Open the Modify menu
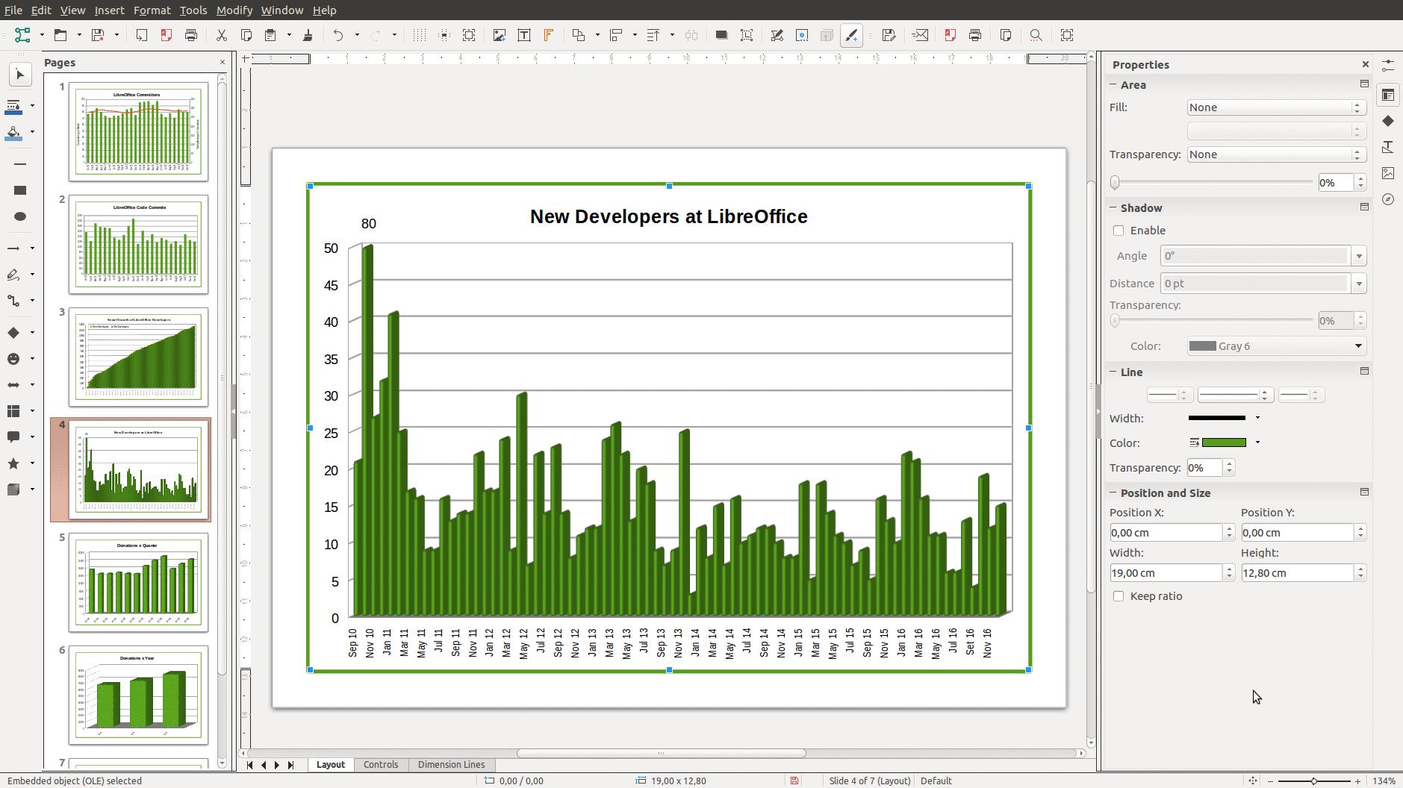This screenshot has height=788, width=1403. tap(234, 10)
